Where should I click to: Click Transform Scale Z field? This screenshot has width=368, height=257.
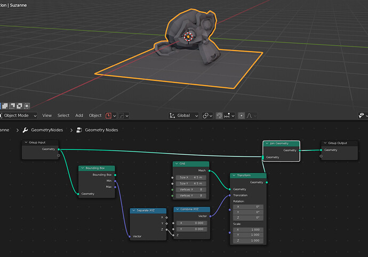point(248,241)
